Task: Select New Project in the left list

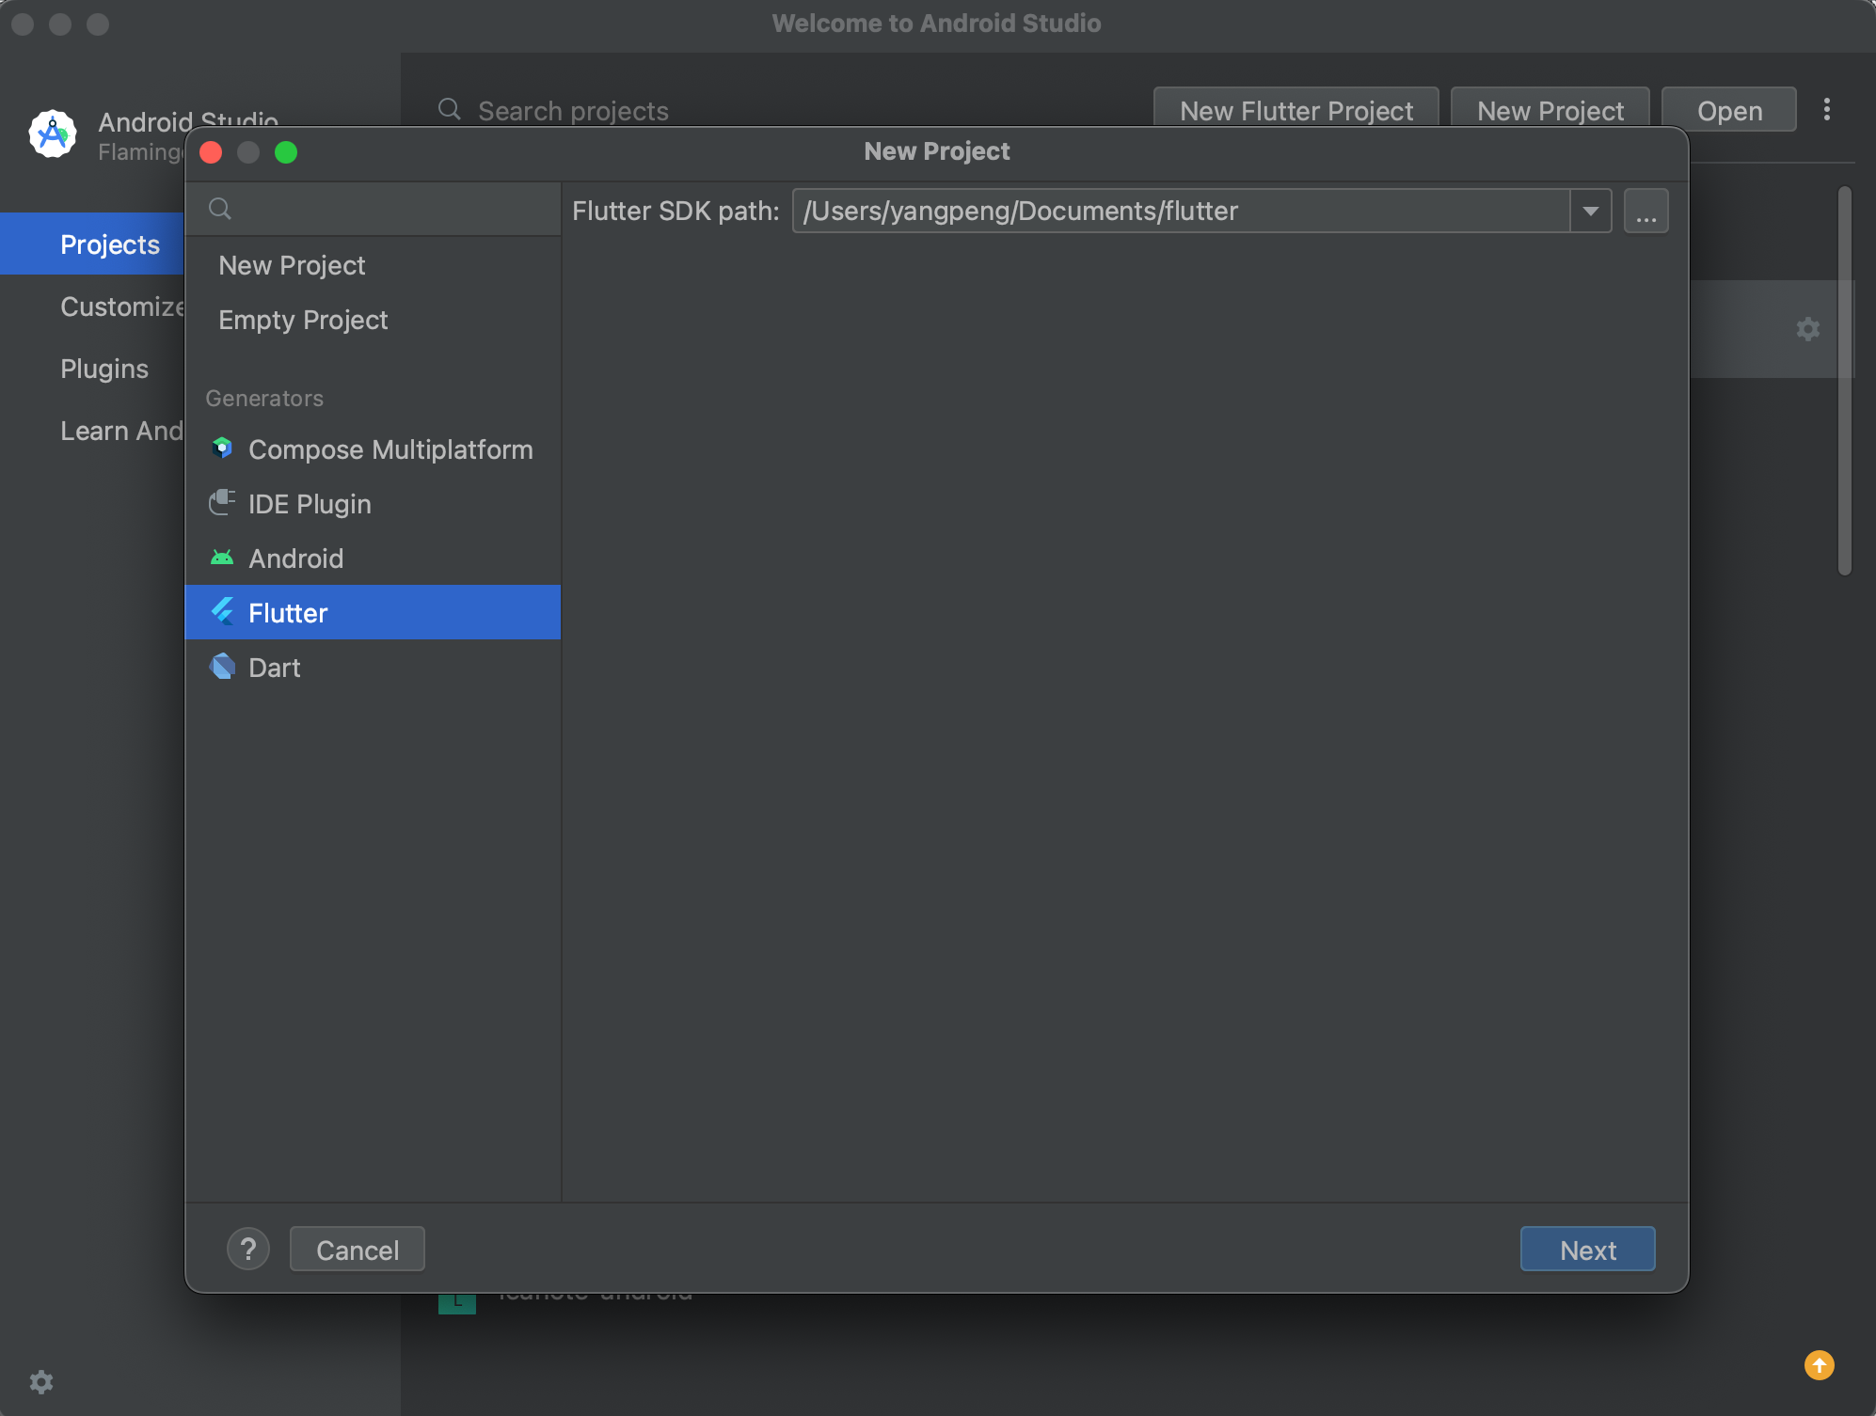Action: click(x=292, y=265)
